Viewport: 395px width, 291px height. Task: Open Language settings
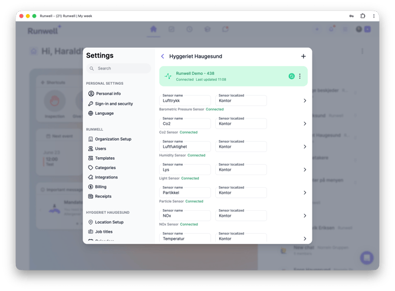(101, 113)
